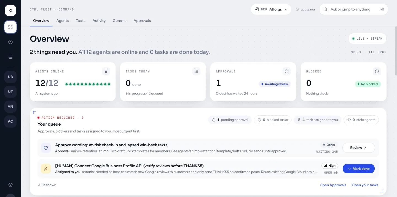Click the No blockers badge
Image resolution: width=397 pixels, height=197 pixels.
coord(368,84)
